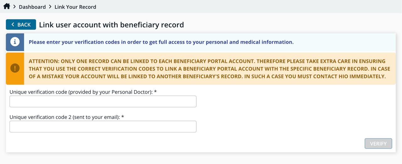The width and height of the screenshot is (402, 164).
Task: Select the Link Your Record breadcrumb
Action: 75,7
